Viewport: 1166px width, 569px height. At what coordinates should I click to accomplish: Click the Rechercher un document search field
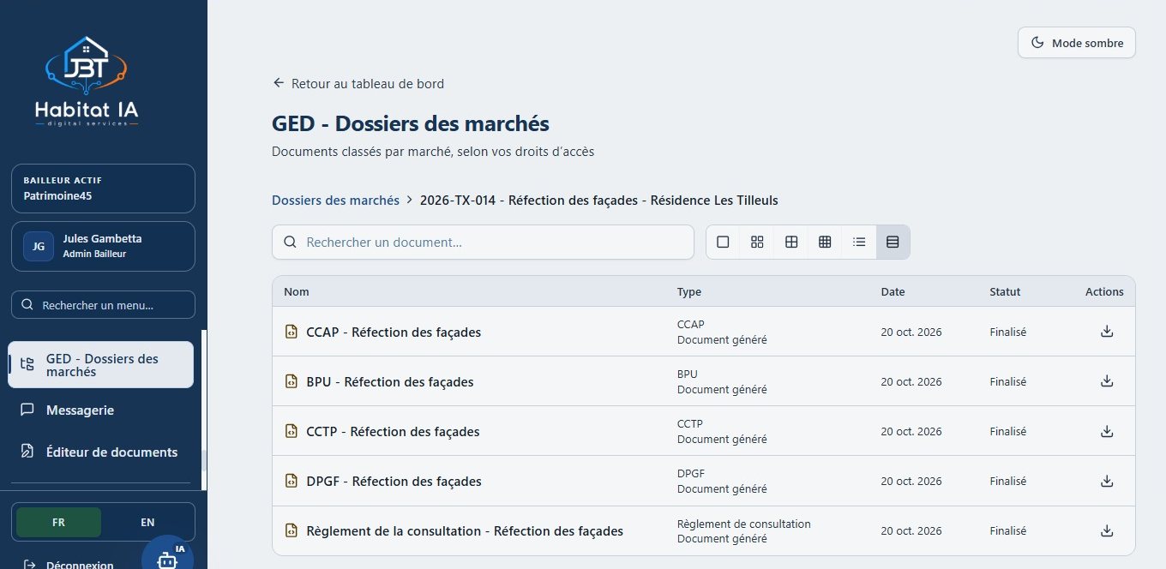tap(483, 243)
